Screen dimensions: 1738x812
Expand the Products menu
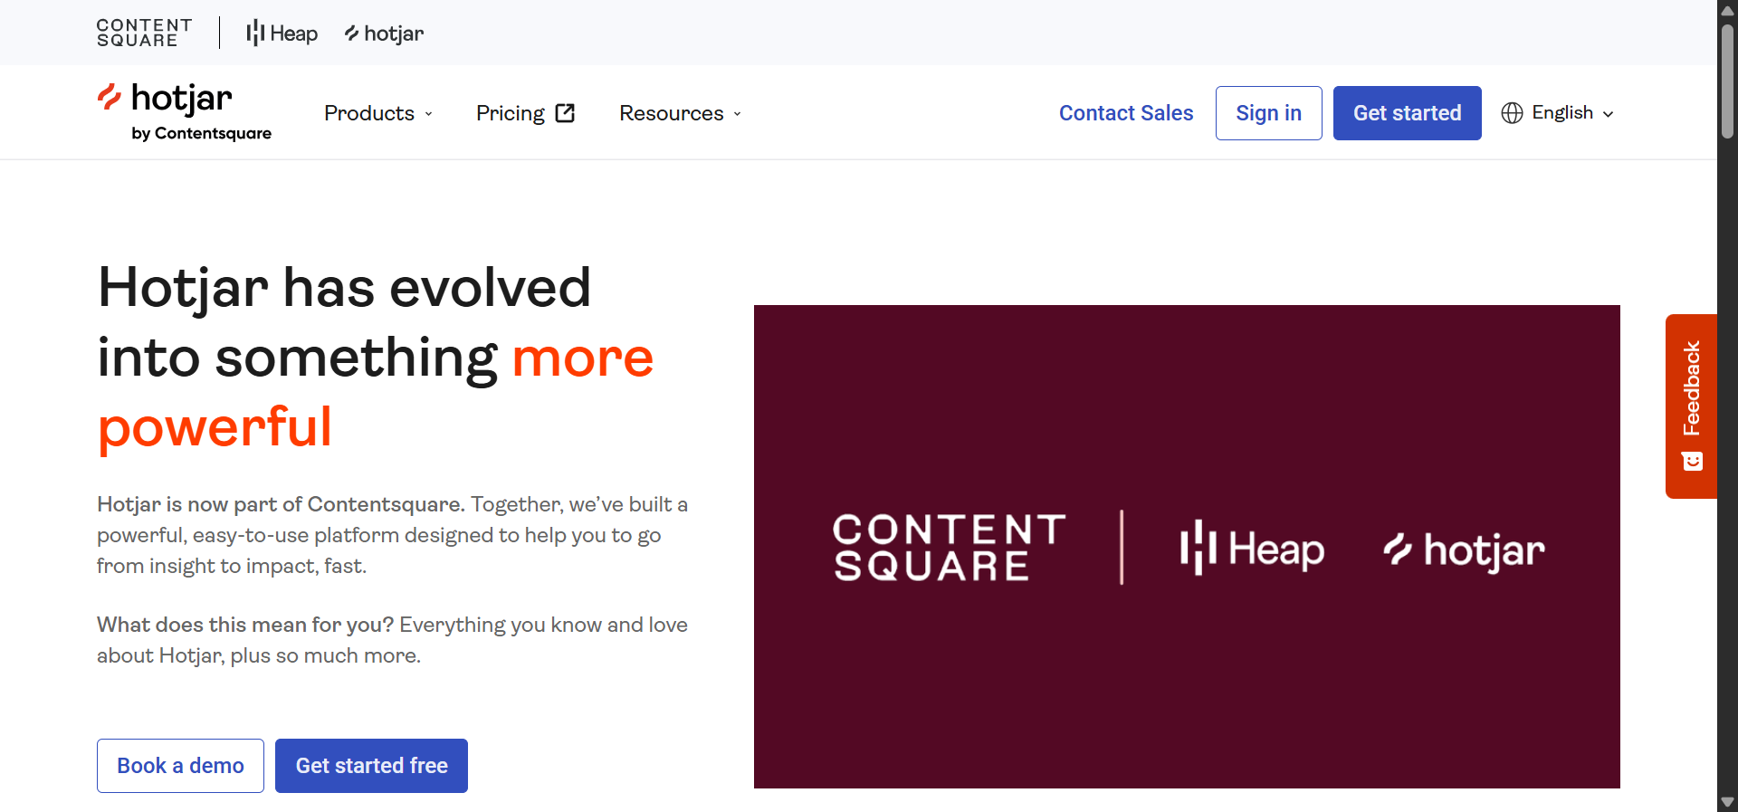378,113
